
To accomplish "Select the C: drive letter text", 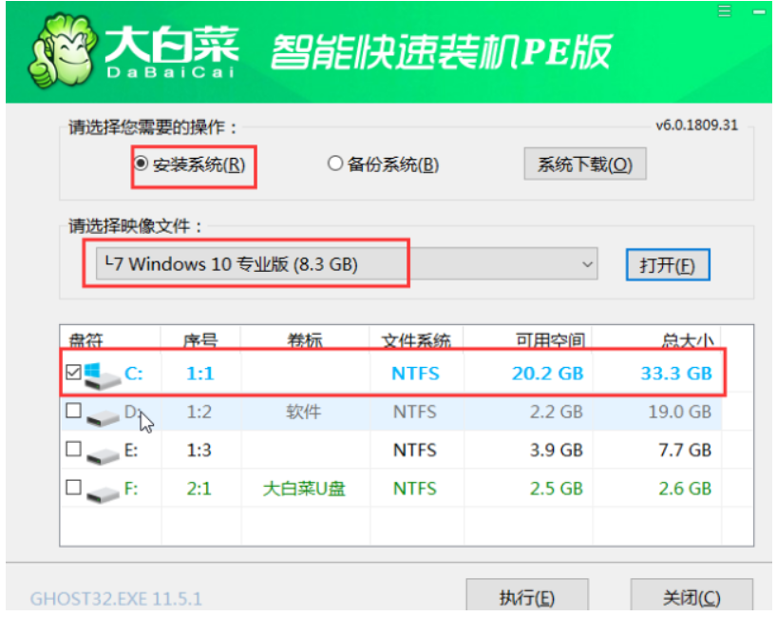I will click(133, 373).
